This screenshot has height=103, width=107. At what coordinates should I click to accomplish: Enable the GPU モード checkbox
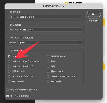9,81
